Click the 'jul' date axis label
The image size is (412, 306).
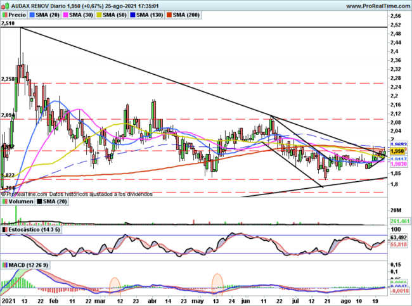[x=296, y=301]
